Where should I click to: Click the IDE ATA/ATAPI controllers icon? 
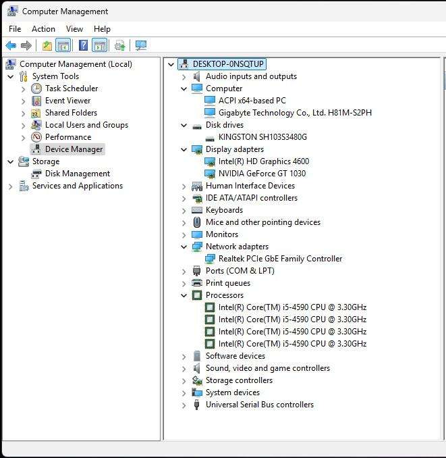click(x=197, y=199)
